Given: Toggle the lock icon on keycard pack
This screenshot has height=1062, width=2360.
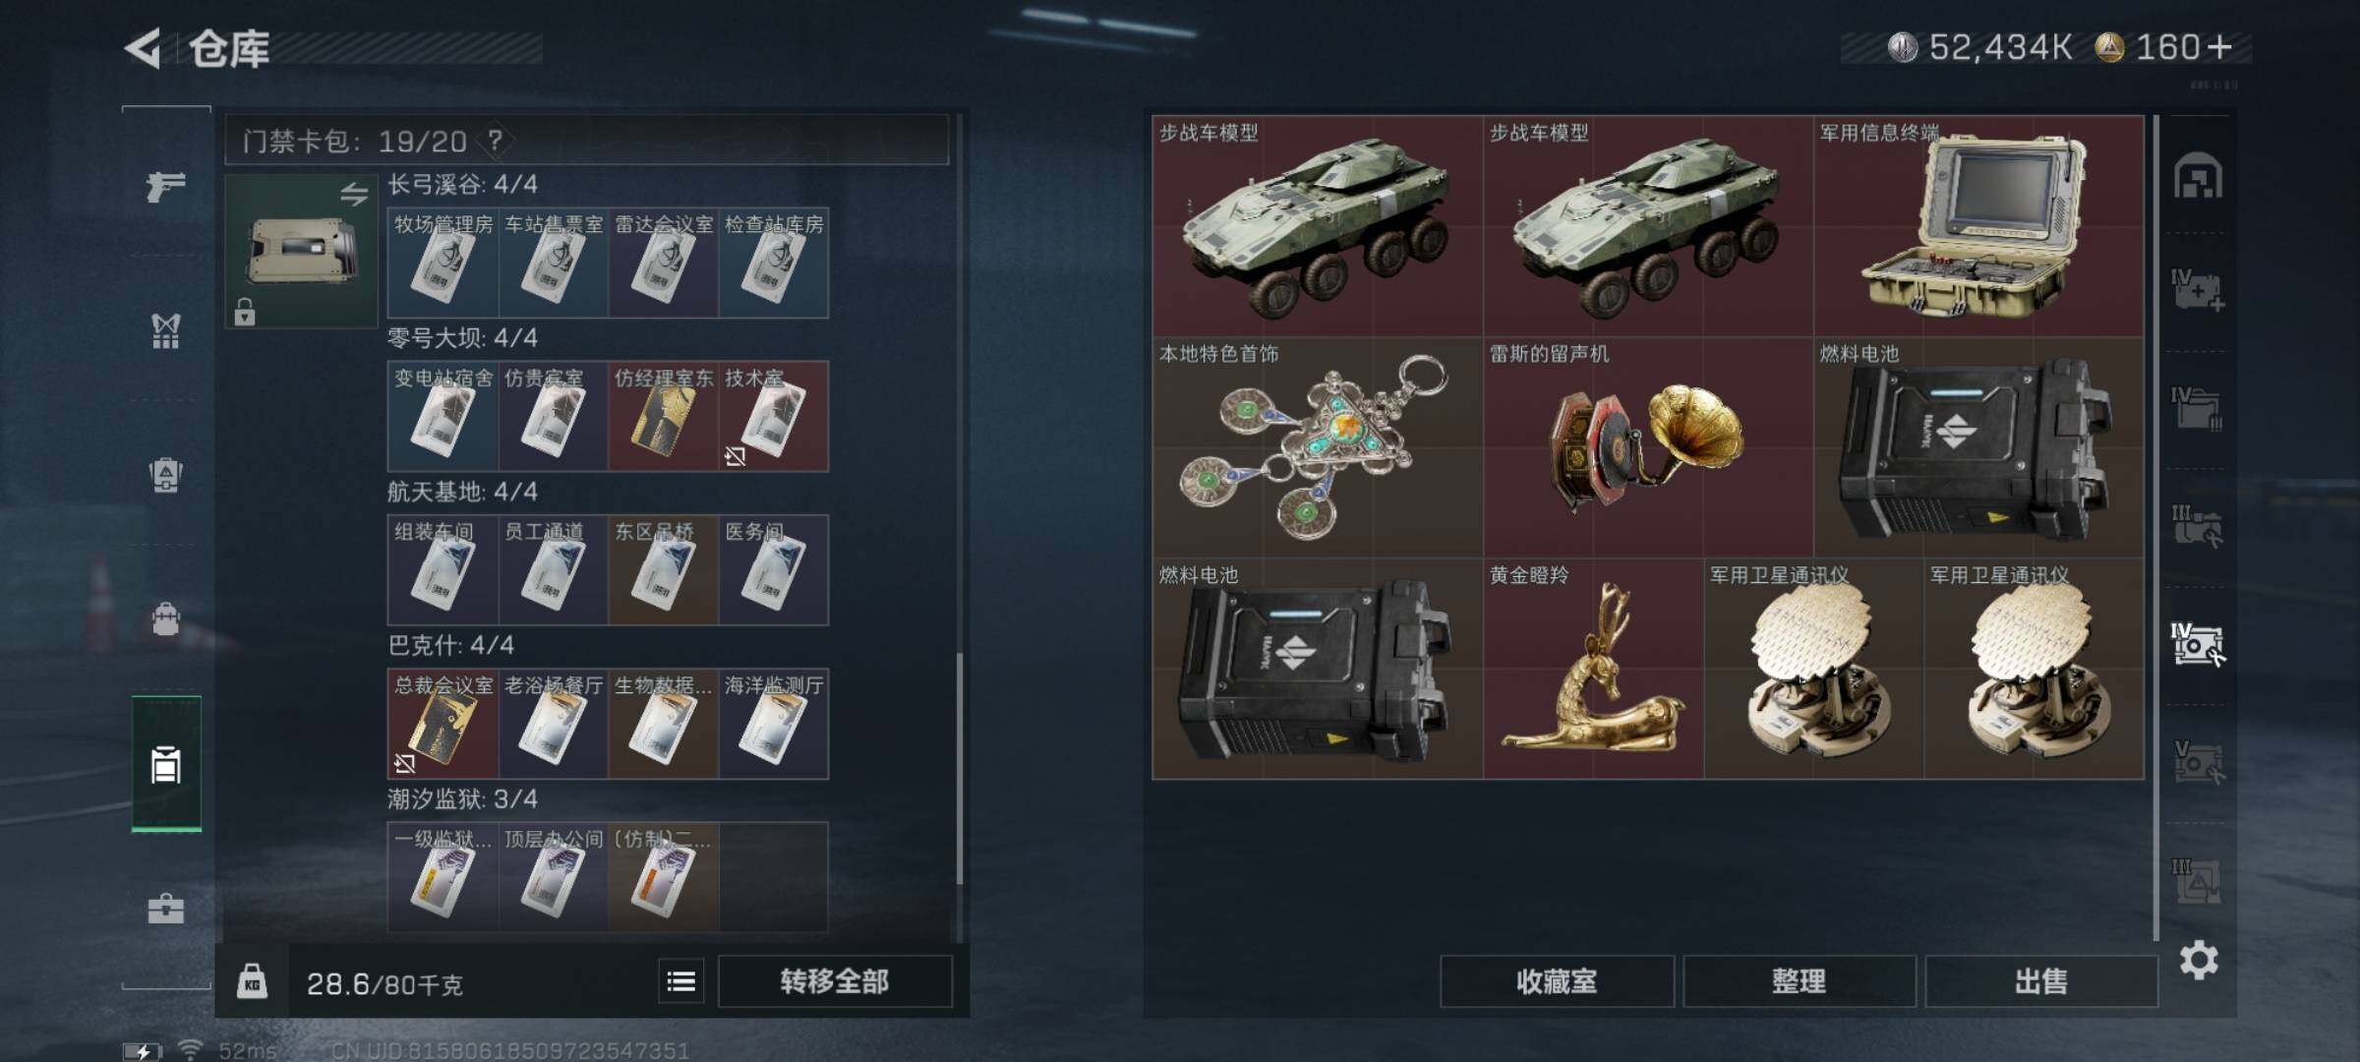Looking at the screenshot, I should (x=245, y=312).
